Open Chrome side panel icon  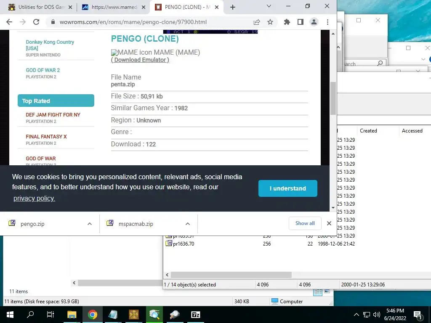tap(301, 22)
